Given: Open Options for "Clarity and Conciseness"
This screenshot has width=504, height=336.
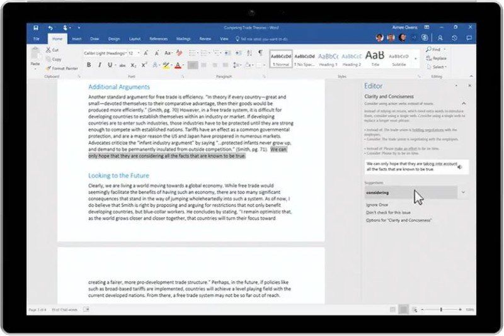Looking at the screenshot, I should 399,220.
